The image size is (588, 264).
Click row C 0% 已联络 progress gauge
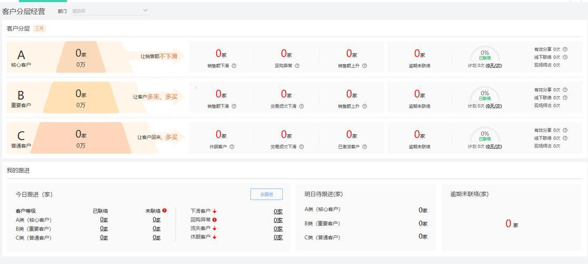485,136
